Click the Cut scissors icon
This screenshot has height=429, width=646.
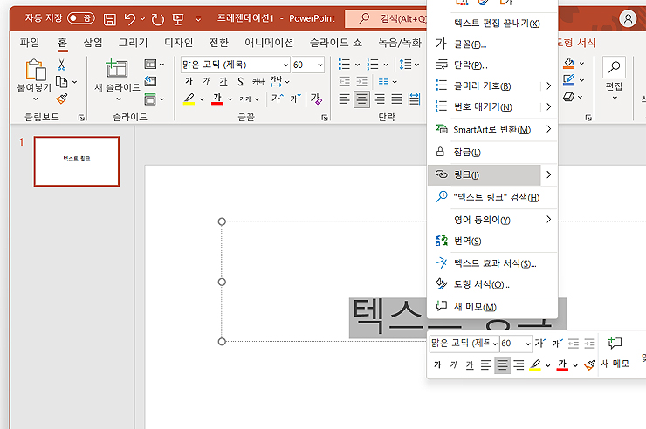(61, 65)
